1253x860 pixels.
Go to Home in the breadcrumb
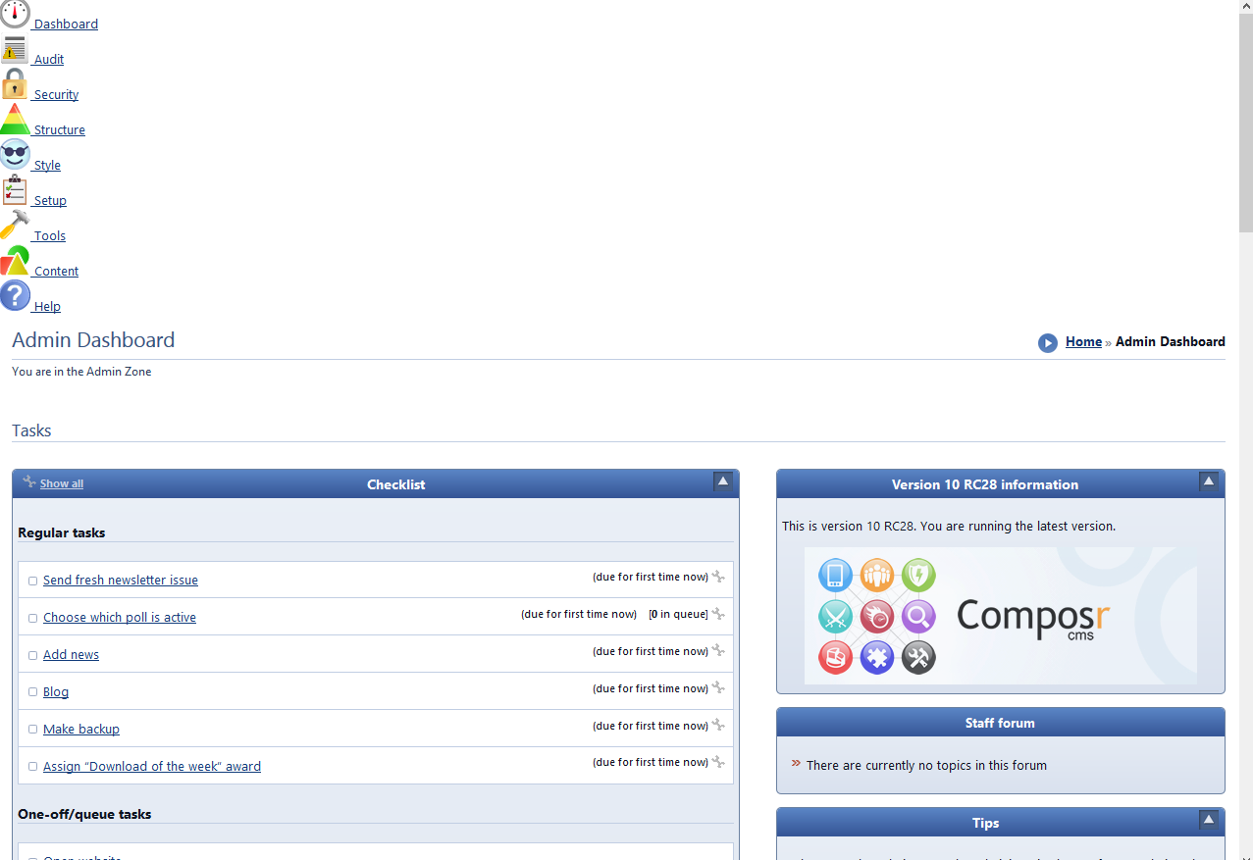click(x=1083, y=342)
